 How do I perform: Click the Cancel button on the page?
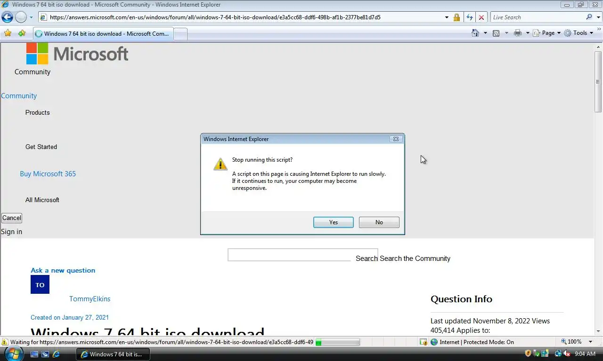12,218
